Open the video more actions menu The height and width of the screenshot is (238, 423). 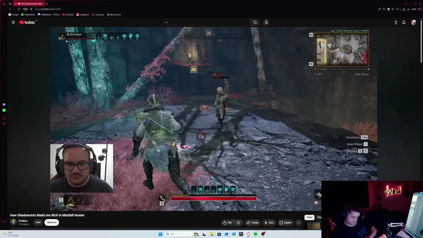298,223
